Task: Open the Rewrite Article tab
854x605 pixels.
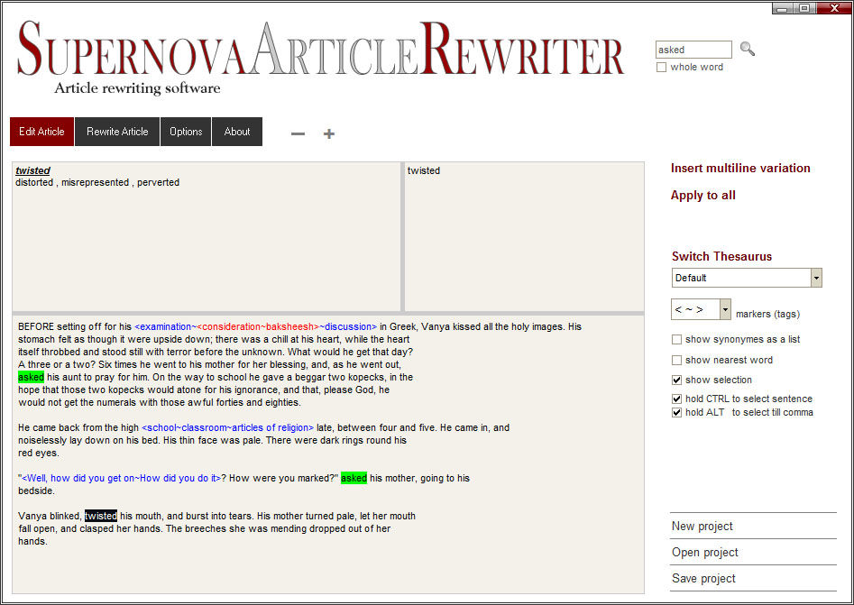Action: [117, 132]
